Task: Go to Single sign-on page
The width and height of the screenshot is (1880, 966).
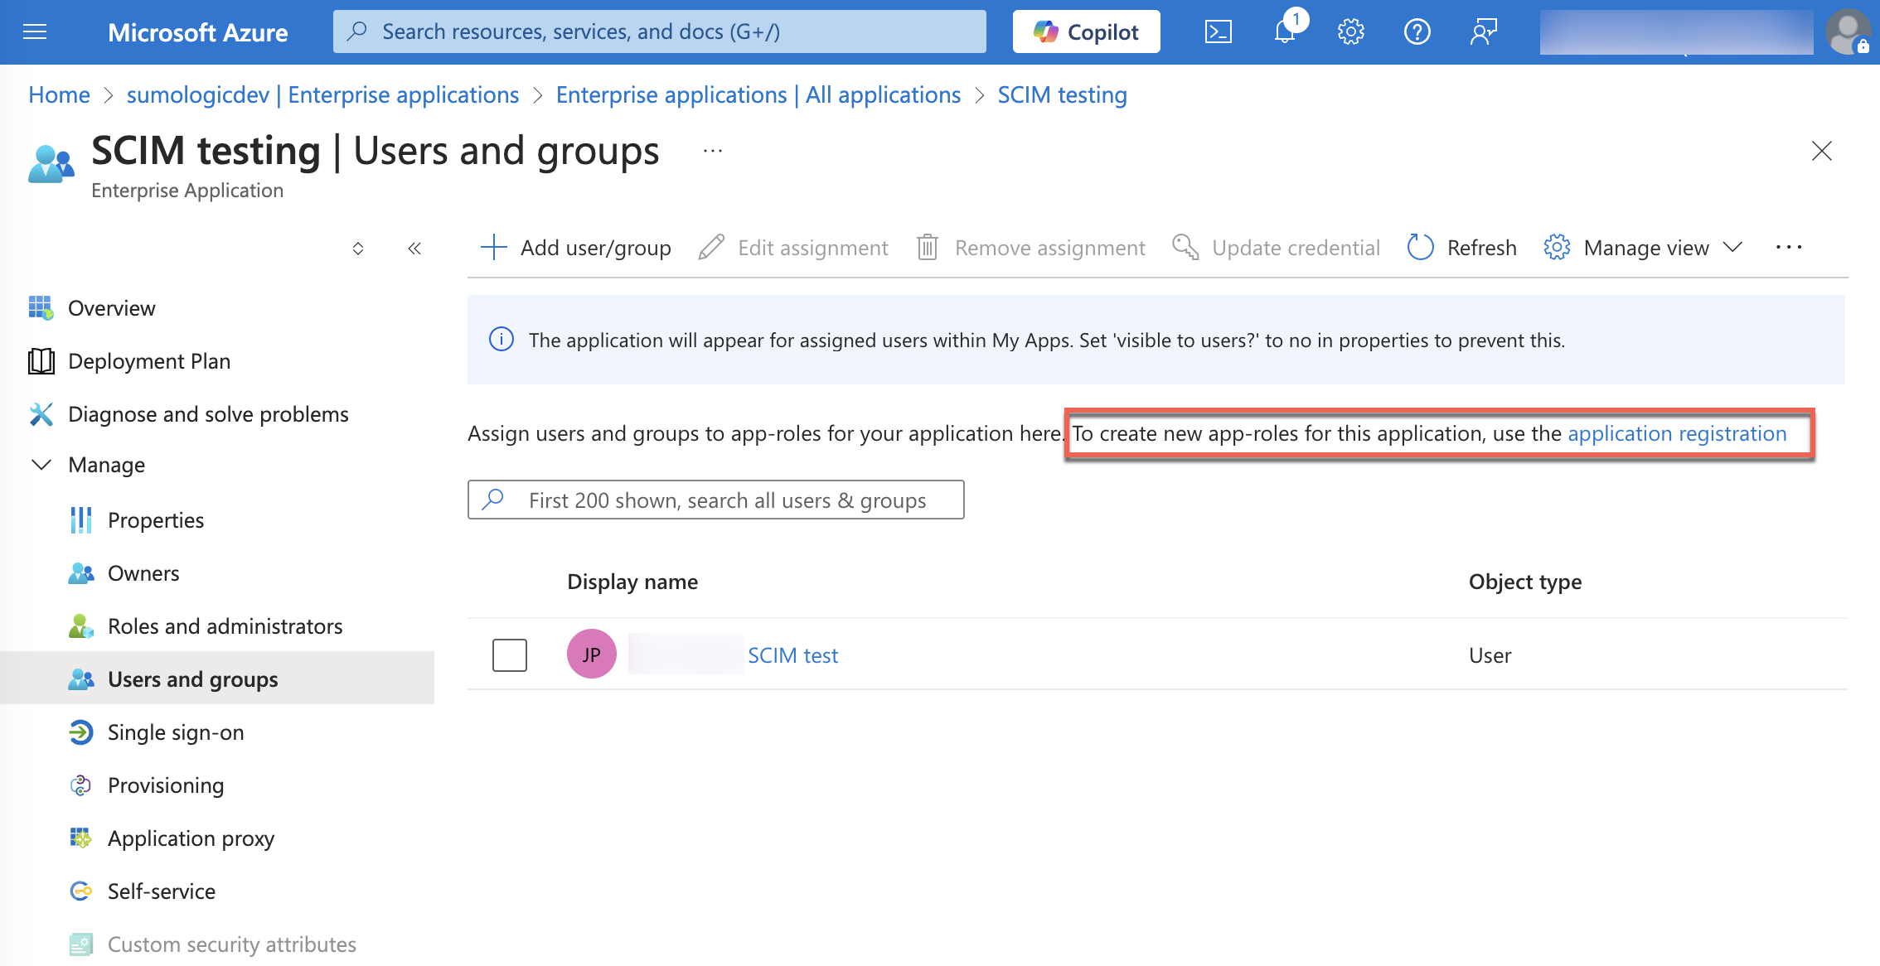Action: [x=176, y=732]
